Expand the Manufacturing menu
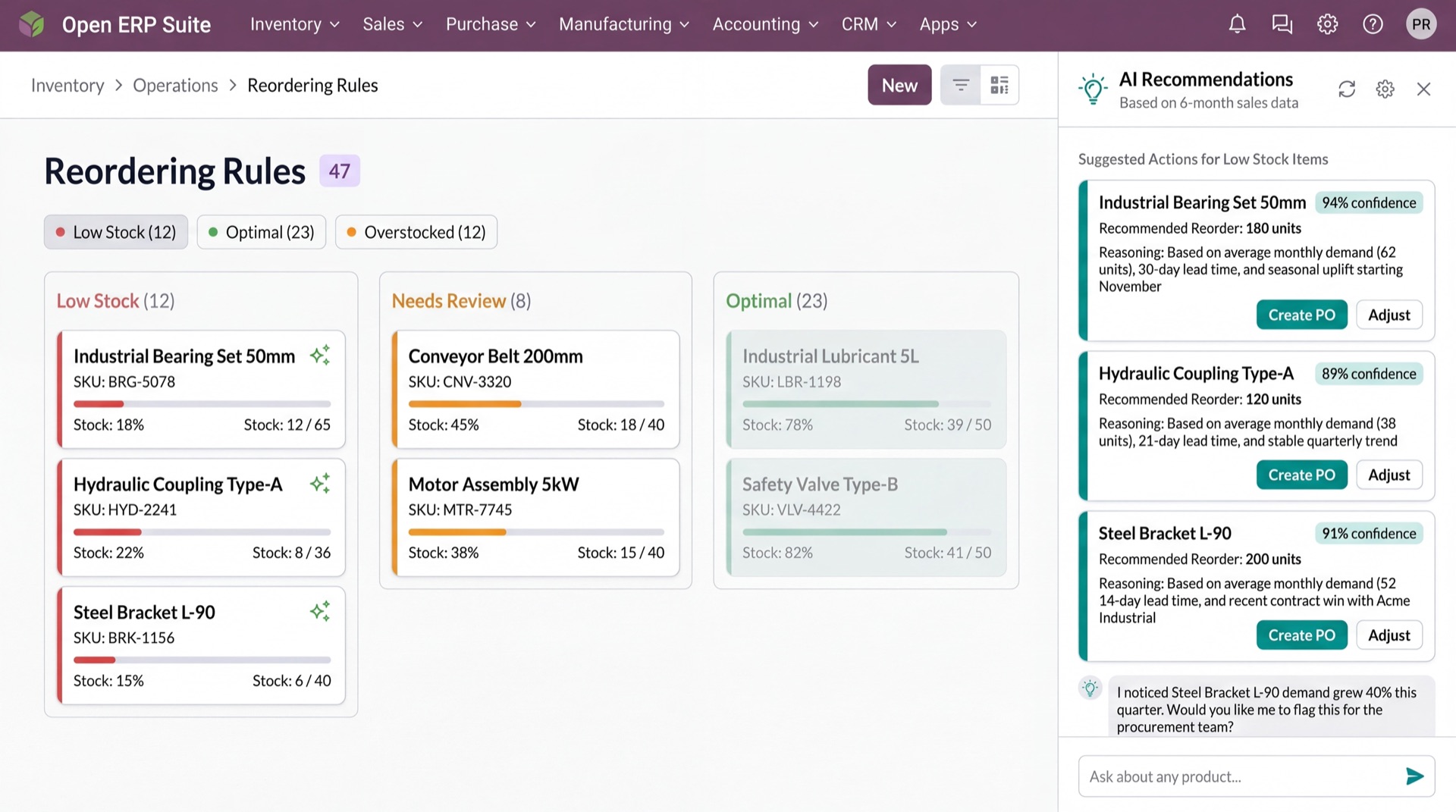Image resolution: width=1456 pixels, height=812 pixels. point(624,24)
